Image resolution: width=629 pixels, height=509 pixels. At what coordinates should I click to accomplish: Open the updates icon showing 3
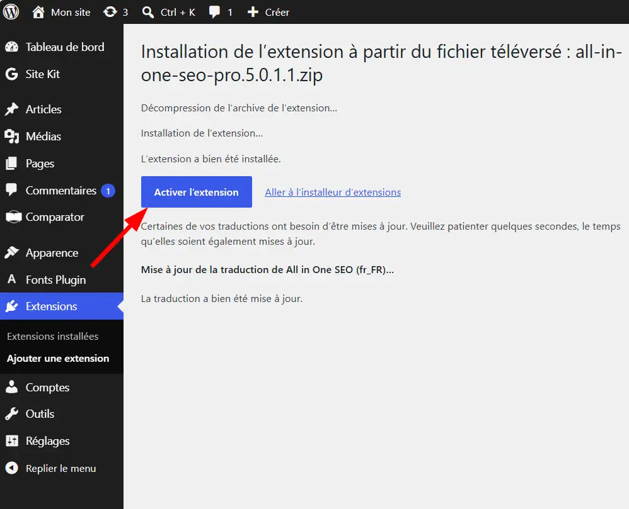point(110,12)
